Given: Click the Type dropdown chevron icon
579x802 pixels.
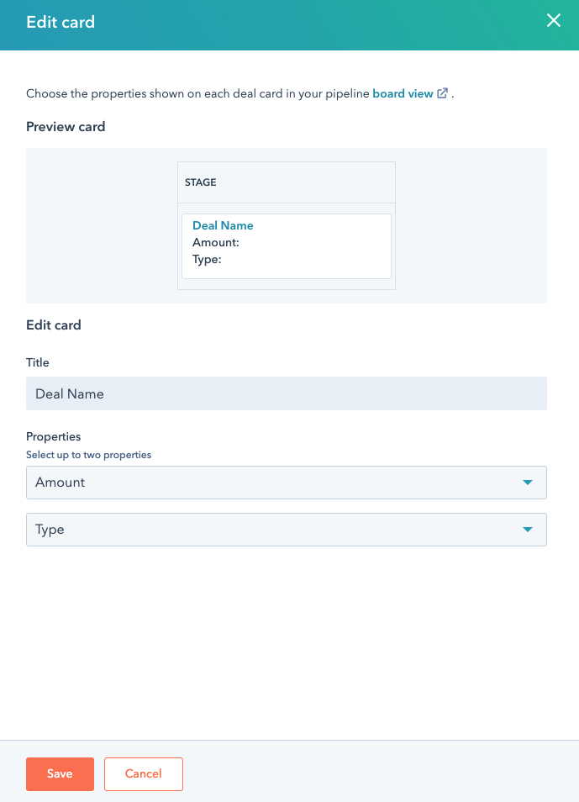Looking at the screenshot, I should click(529, 530).
